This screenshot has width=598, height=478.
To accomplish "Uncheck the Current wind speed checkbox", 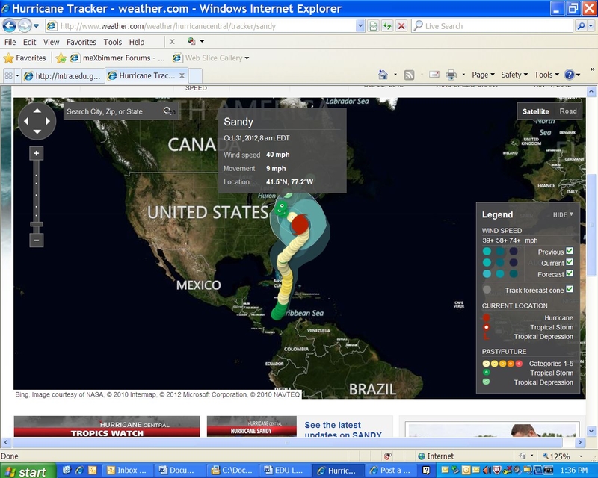I will pyautogui.click(x=570, y=262).
